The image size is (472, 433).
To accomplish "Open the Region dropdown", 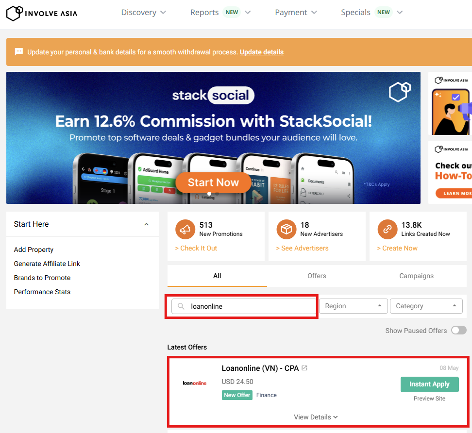I will [x=353, y=306].
